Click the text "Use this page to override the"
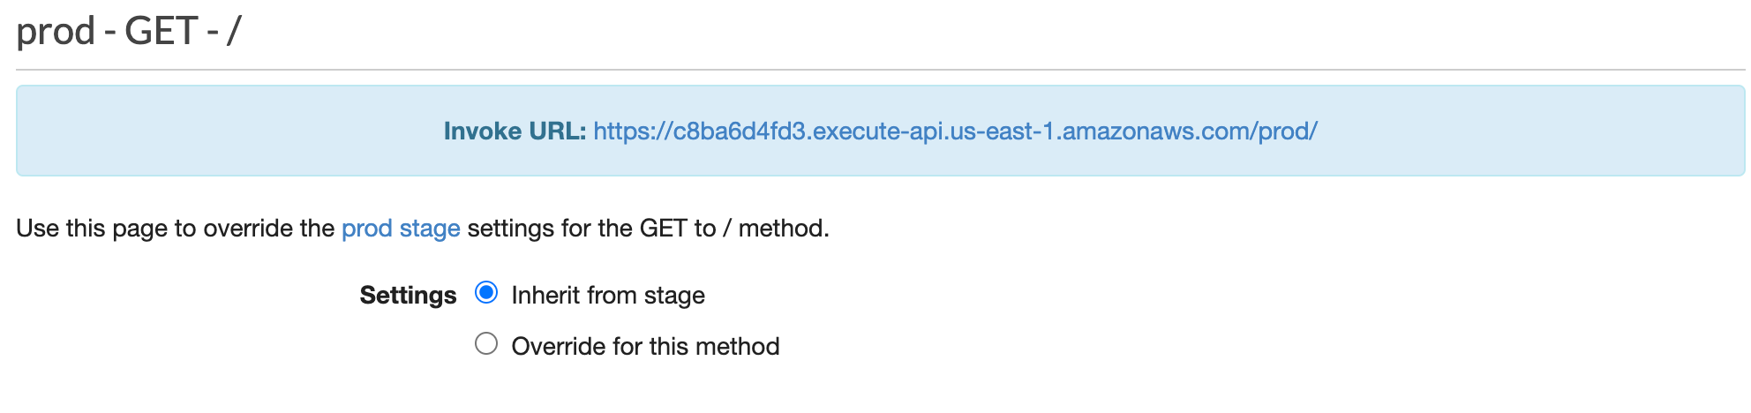The height and width of the screenshot is (413, 1751). pos(176,229)
